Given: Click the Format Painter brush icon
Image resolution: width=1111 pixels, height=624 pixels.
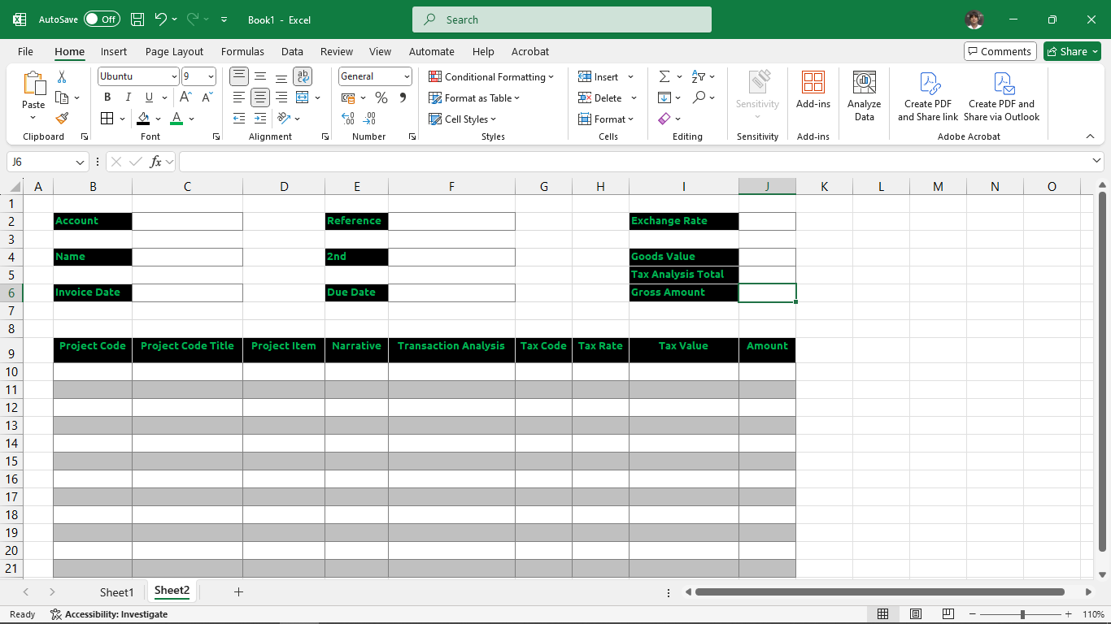Looking at the screenshot, I should (62, 119).
